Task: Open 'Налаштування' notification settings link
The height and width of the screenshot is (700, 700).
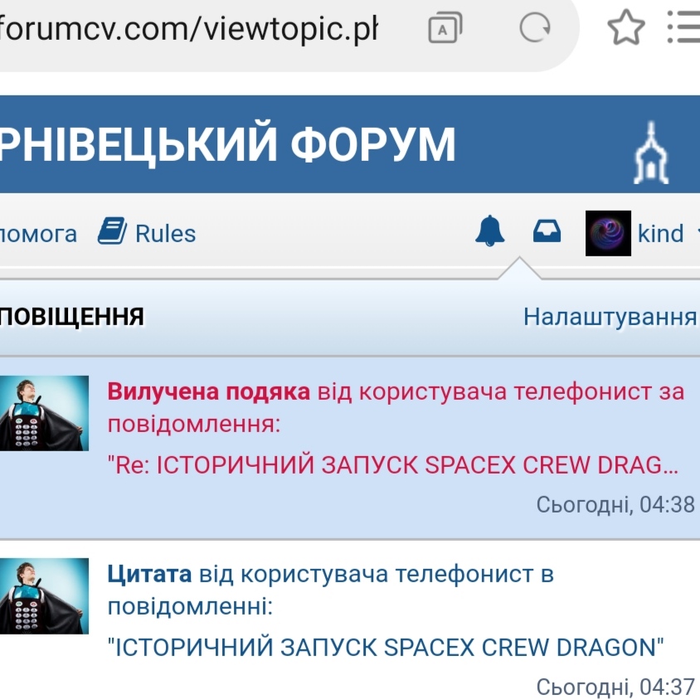Action: click(609, 317)
